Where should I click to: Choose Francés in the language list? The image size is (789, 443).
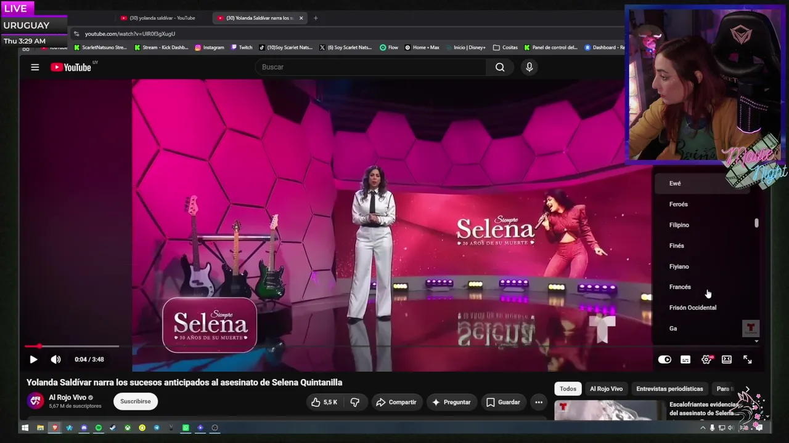pos(703,287)
